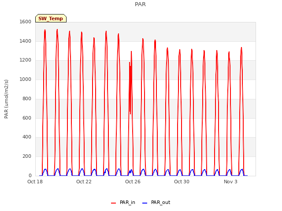The width and height of the screenshot is (282, 211).
Task: Click the 200 y-axis tick label
Action: tap(27, 156)
